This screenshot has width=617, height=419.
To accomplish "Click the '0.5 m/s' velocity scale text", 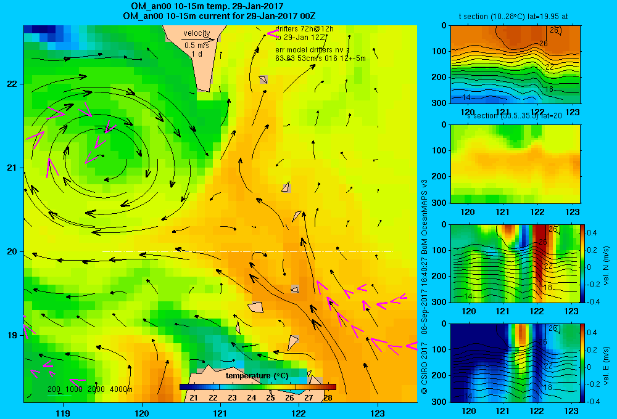I will click(197, 46).
